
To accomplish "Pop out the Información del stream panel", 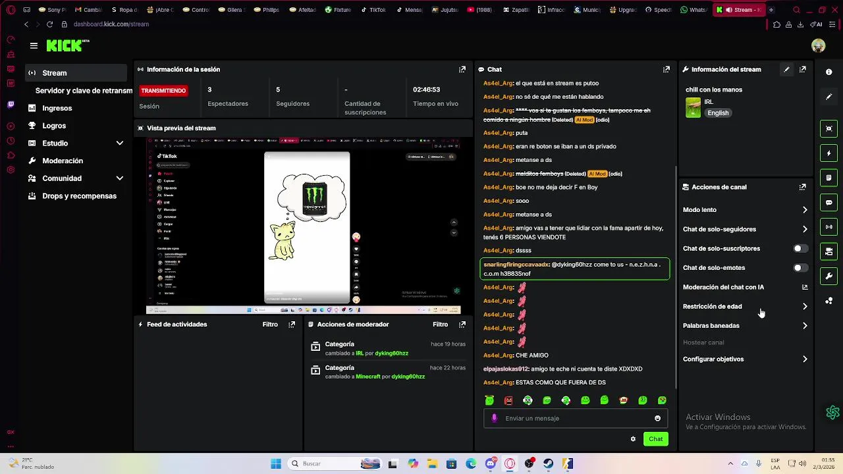I will click(x=803, y=69).
